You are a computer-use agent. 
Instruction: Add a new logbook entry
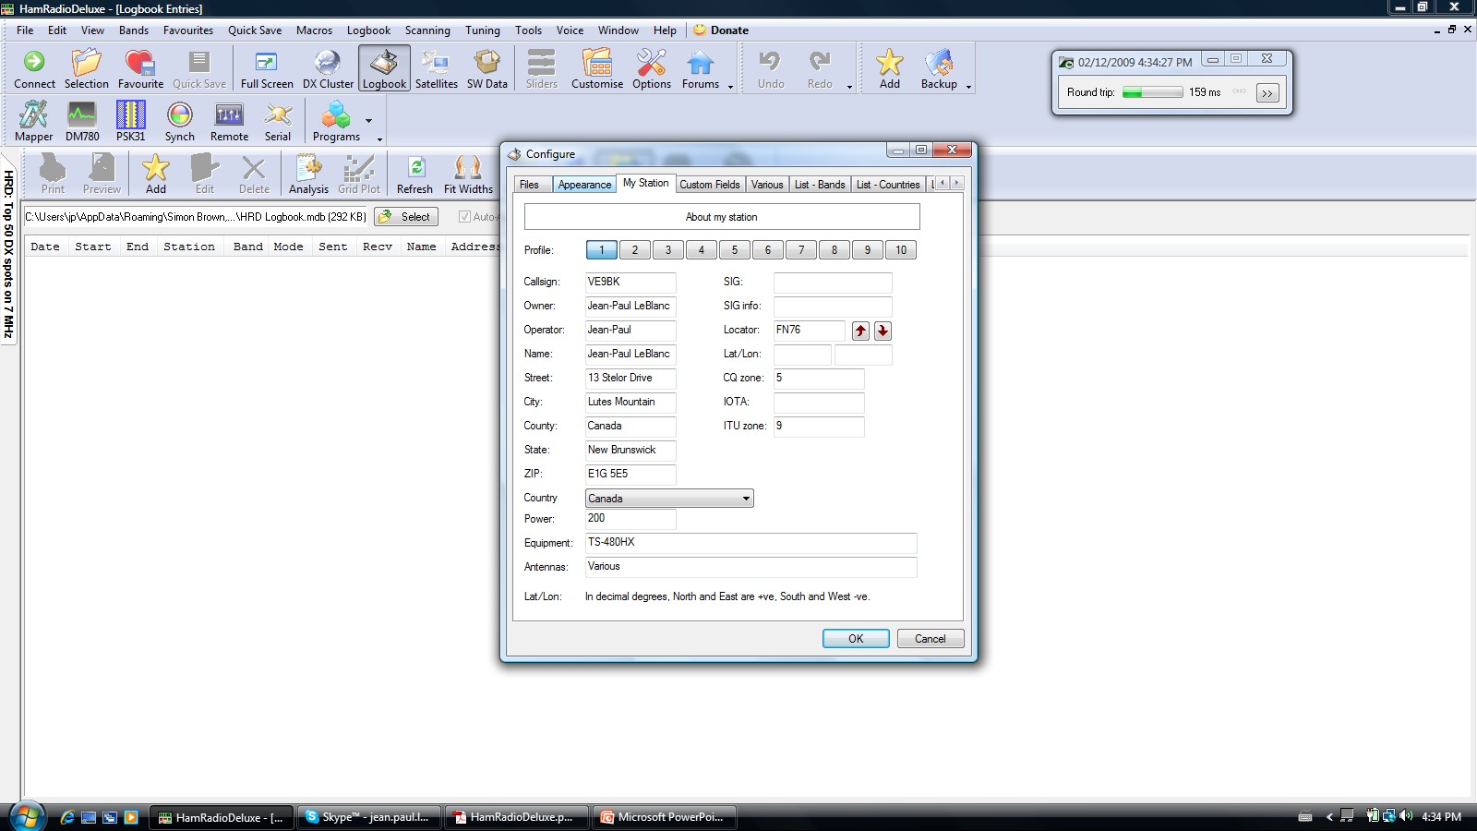[x=156, y=175]
